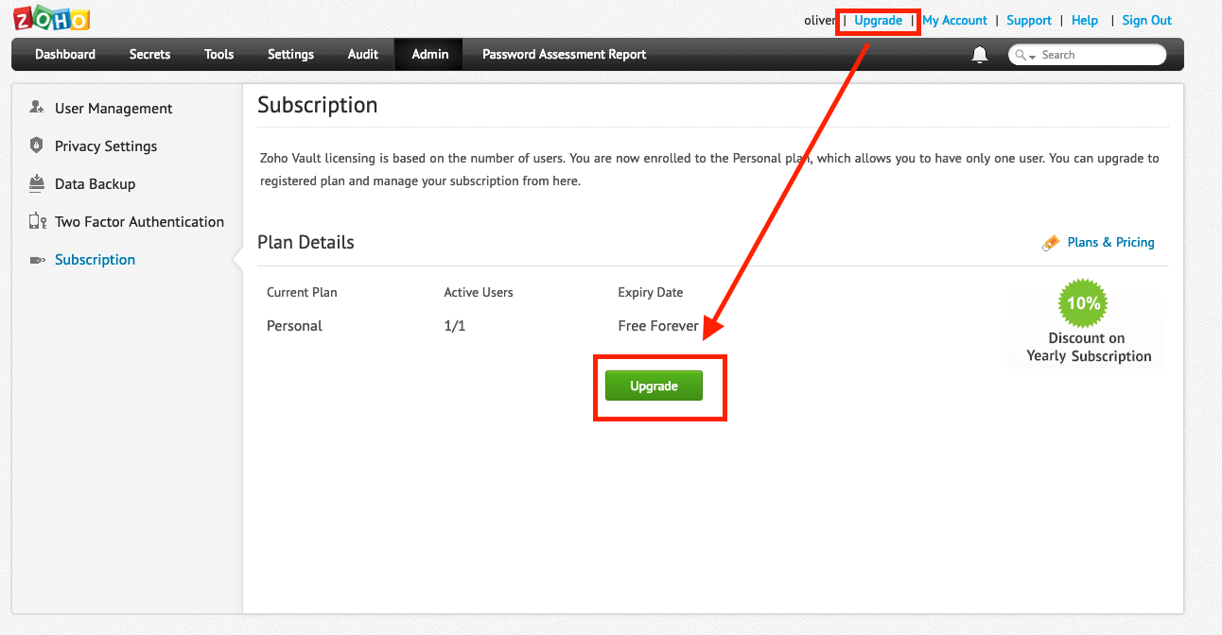Select the Admin tab
Screen dimensions: 1222x635
pos(429,54)
